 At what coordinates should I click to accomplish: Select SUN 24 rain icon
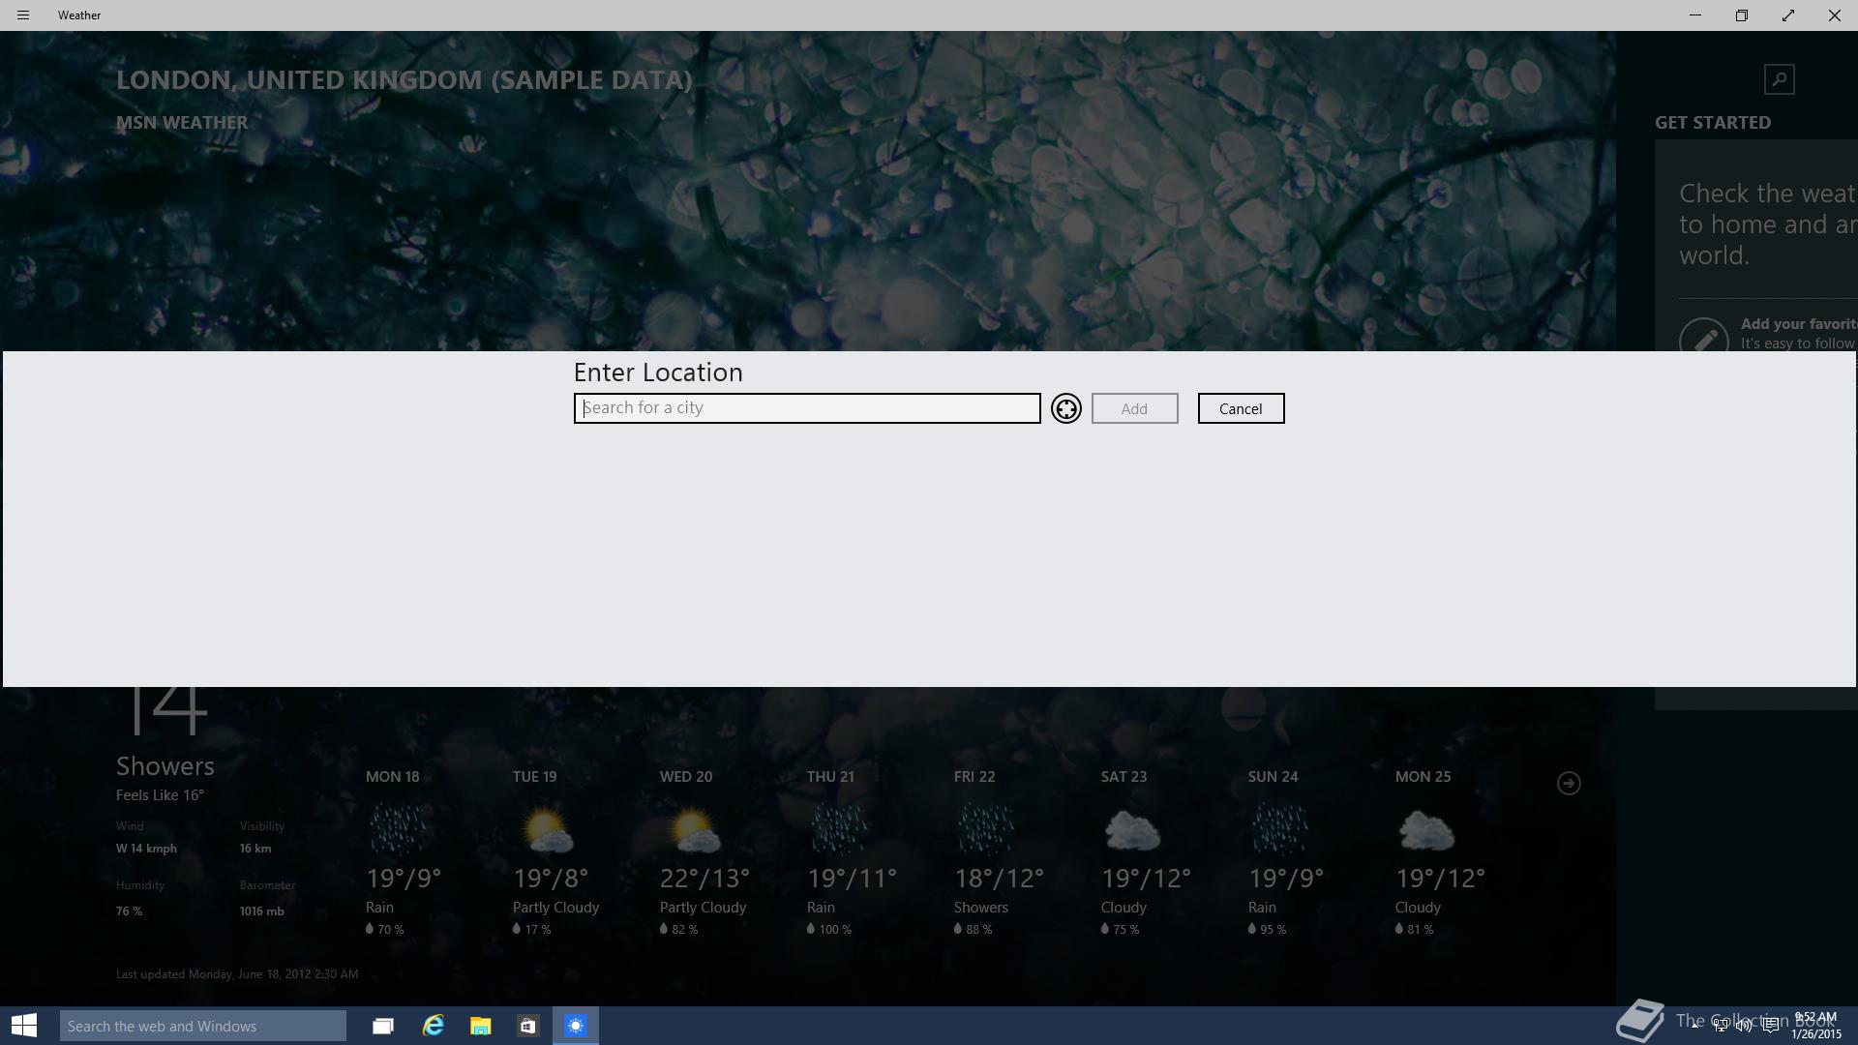click(1279, 830)
